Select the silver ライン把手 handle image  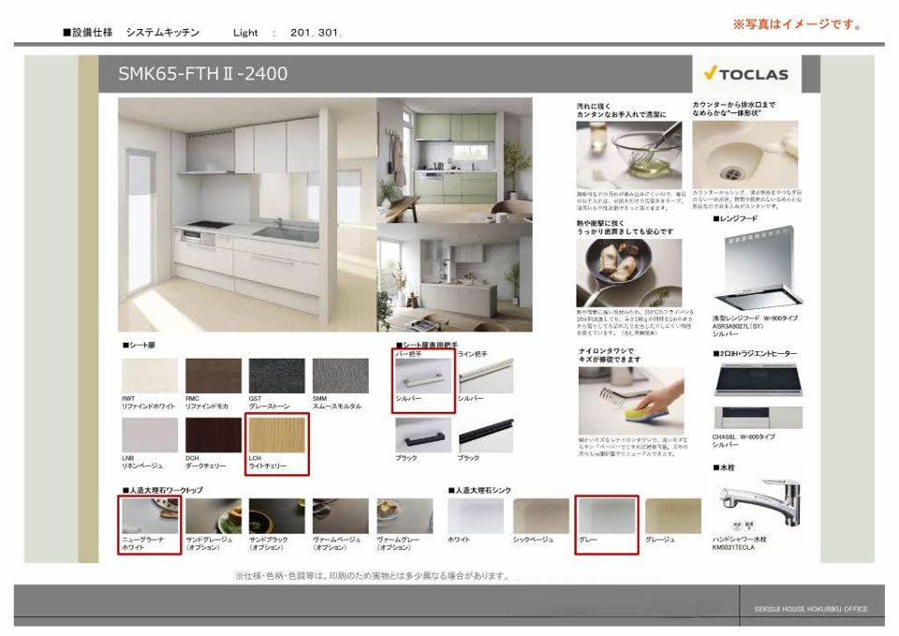(486, 377)
